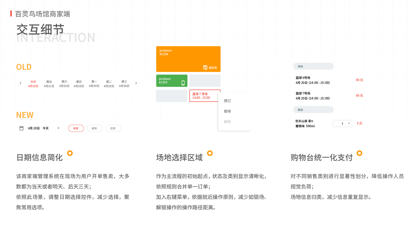The width and height of the screenshot is (416, 234).
Task: Toggle the 后天 pill button
Action: point(113,128)
